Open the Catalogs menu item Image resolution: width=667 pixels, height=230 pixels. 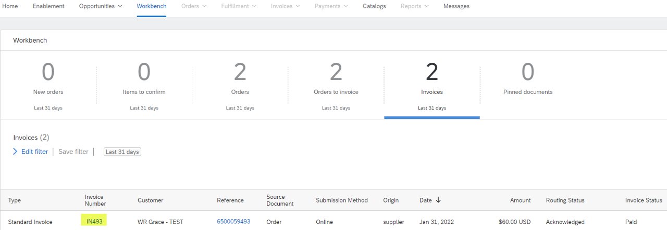tap(374, 6)
